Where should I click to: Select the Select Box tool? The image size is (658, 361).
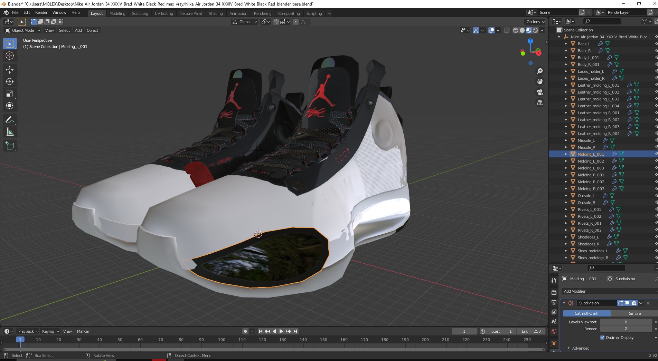(x=10, y=43)
